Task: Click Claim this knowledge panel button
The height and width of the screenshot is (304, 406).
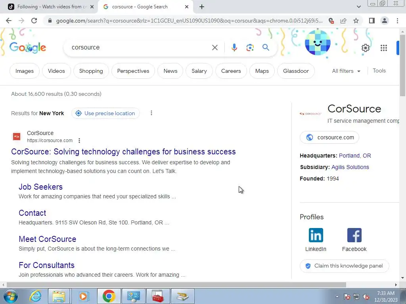Action: tap(345, 266)
